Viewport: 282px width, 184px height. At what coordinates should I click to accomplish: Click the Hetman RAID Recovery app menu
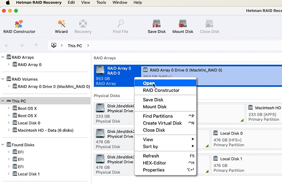39,3
